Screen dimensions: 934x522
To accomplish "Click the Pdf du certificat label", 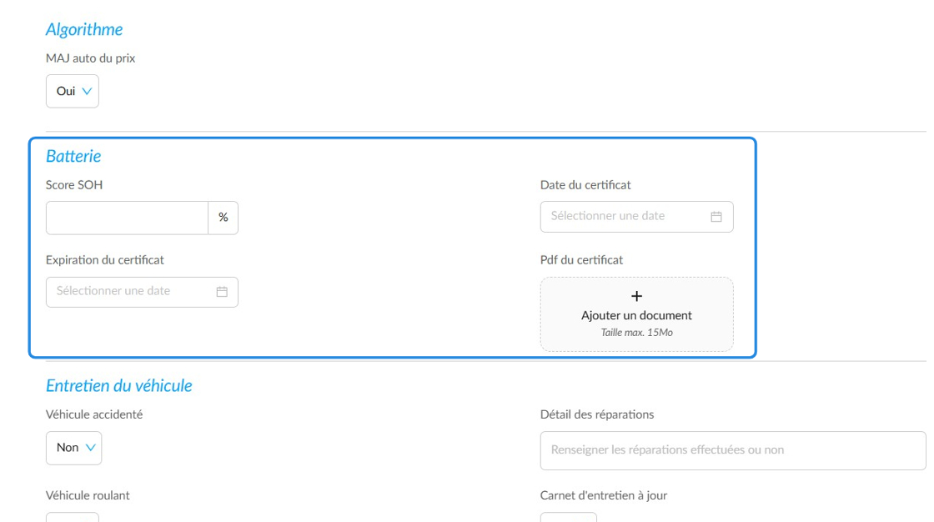I will [x=581, y=260].
